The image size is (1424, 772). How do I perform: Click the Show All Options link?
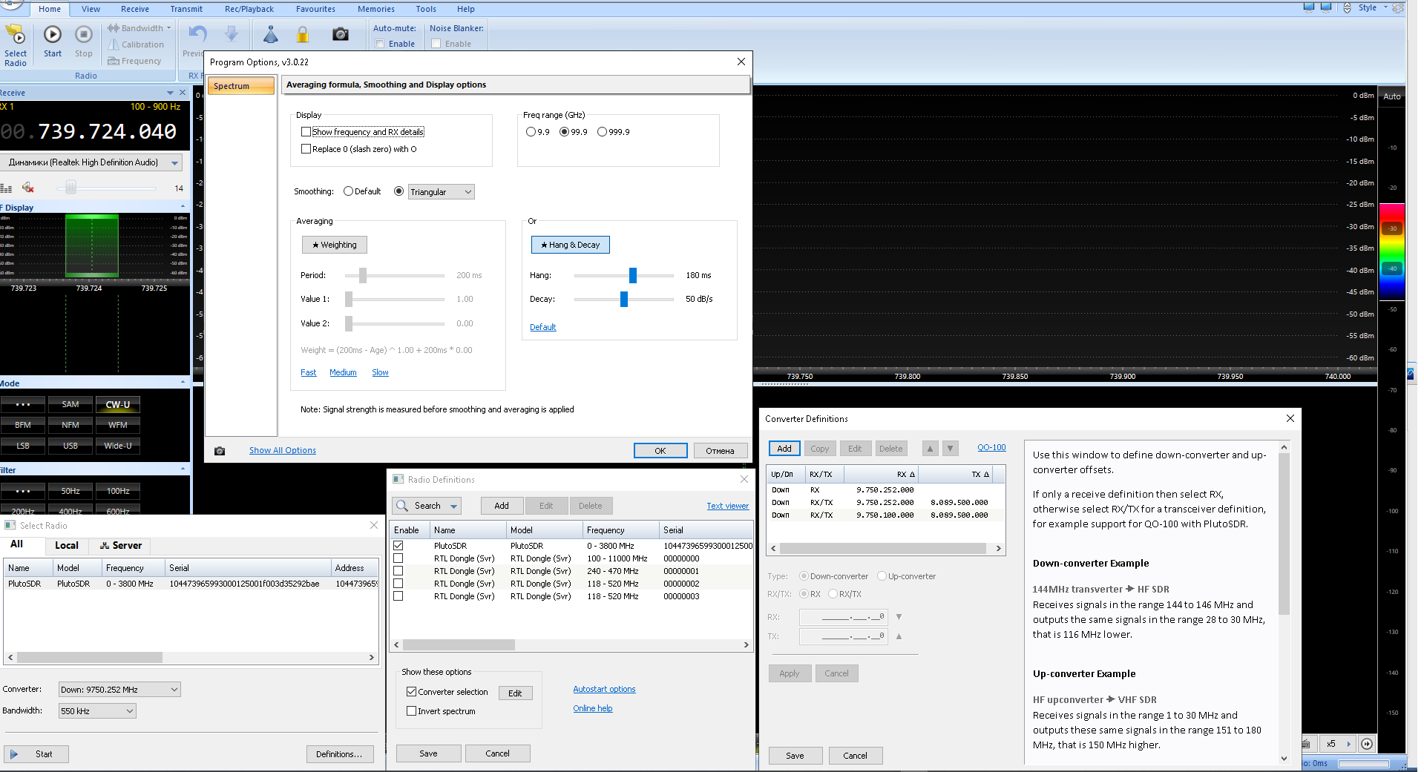pyautogui.click(x=282, y=451)
